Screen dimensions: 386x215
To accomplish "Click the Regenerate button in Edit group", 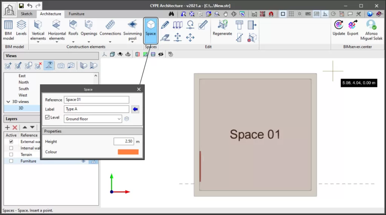I will [222, 29].
